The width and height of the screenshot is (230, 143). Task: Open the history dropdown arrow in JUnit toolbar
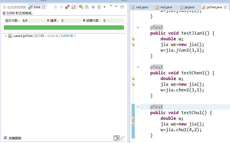pos(104,7)
